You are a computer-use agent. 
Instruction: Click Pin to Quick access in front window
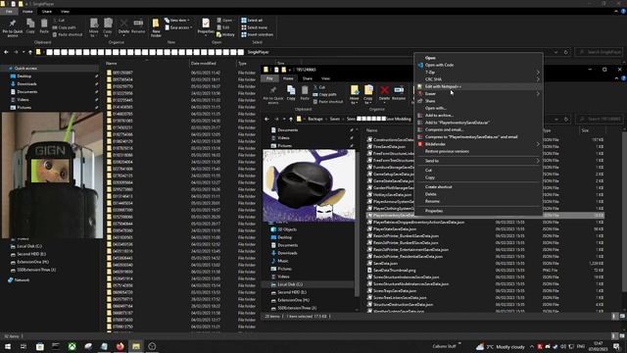tap(273, 94)
